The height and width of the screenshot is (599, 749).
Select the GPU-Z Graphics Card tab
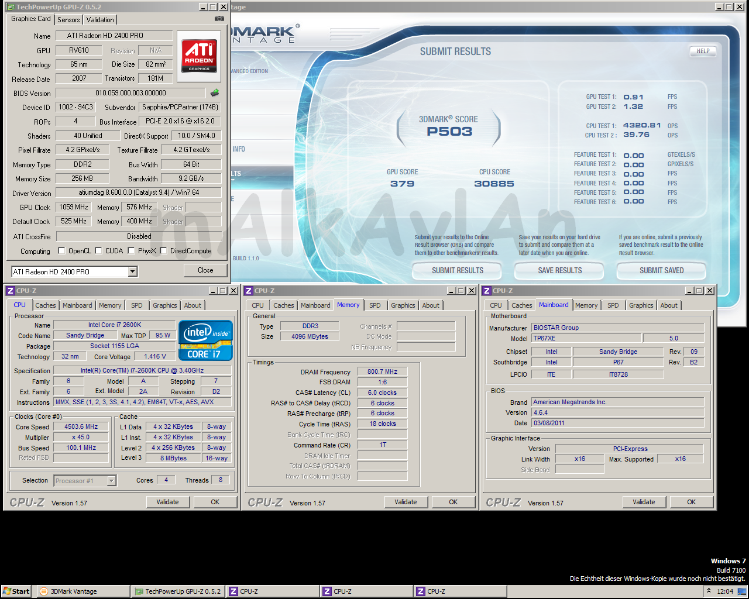pos(31,19)
